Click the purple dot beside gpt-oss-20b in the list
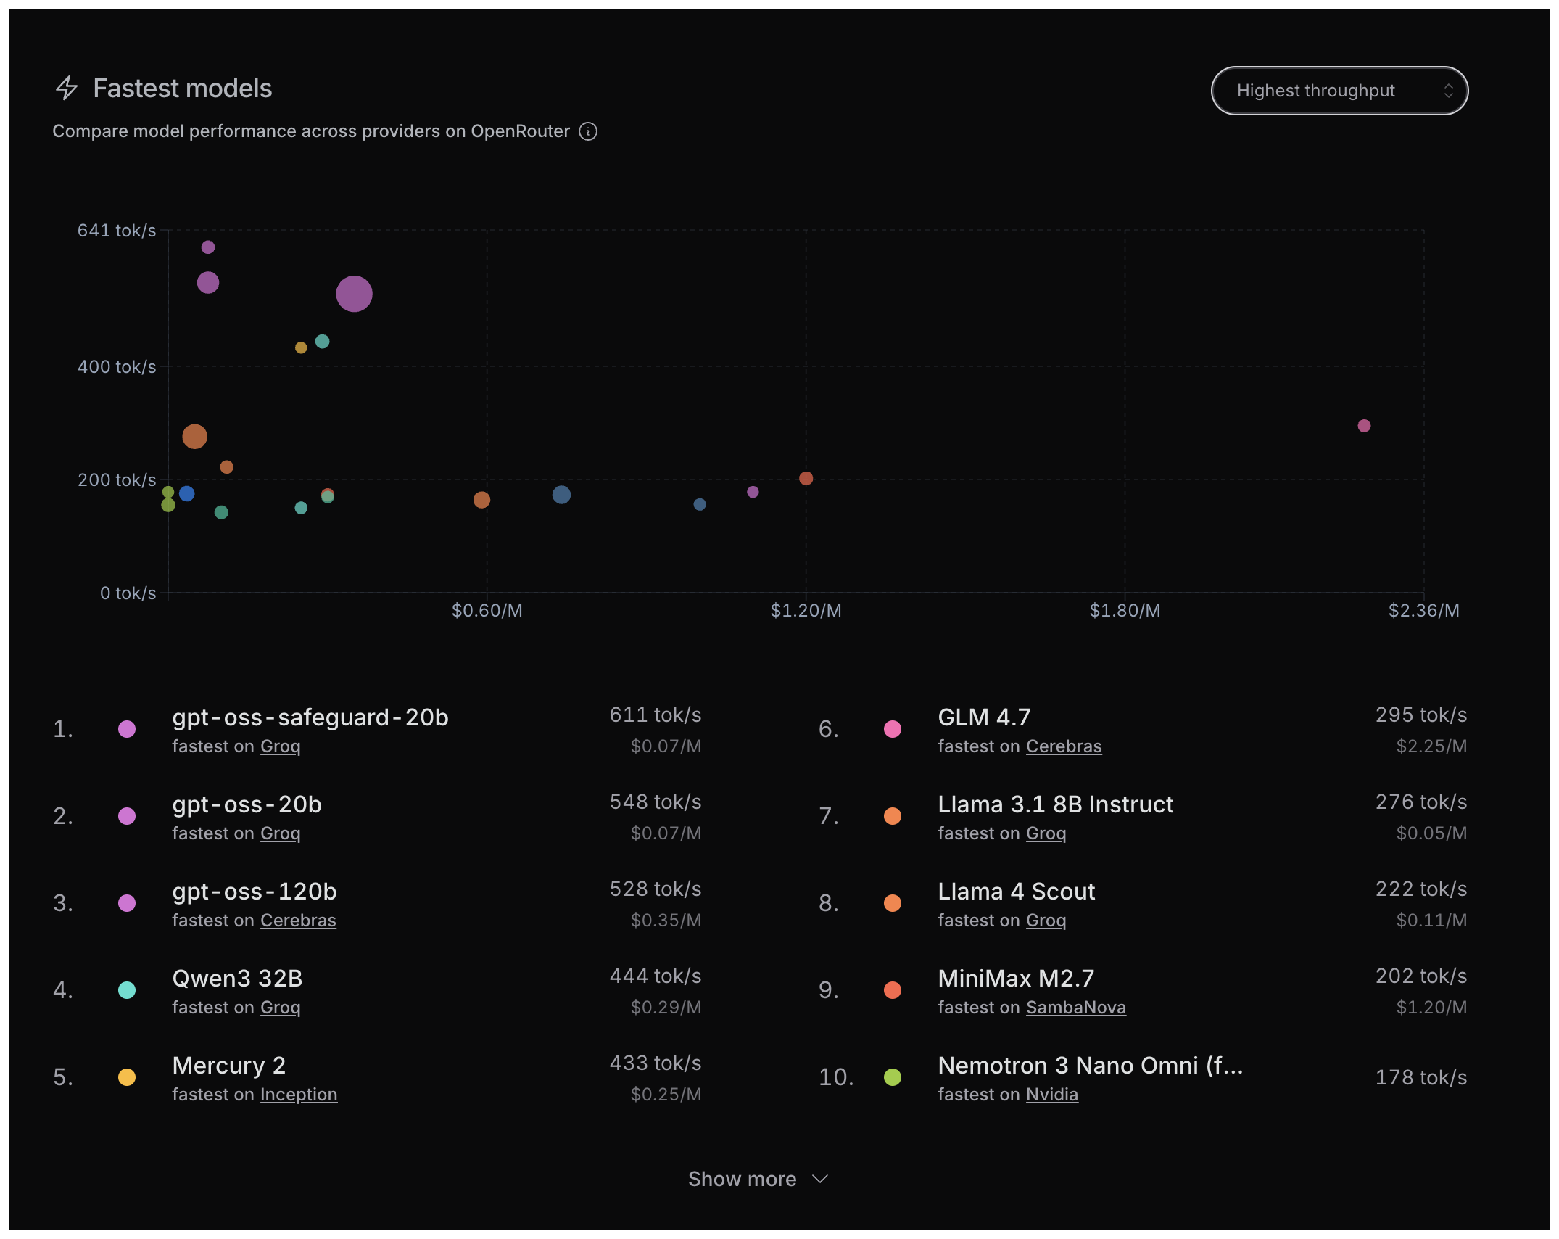 click(127, 816)
